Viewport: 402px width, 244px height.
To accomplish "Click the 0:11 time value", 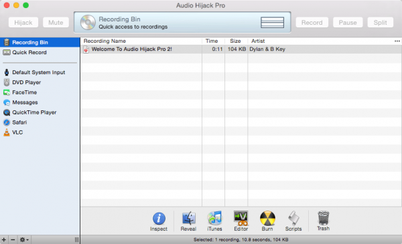I will click(217, 49).
